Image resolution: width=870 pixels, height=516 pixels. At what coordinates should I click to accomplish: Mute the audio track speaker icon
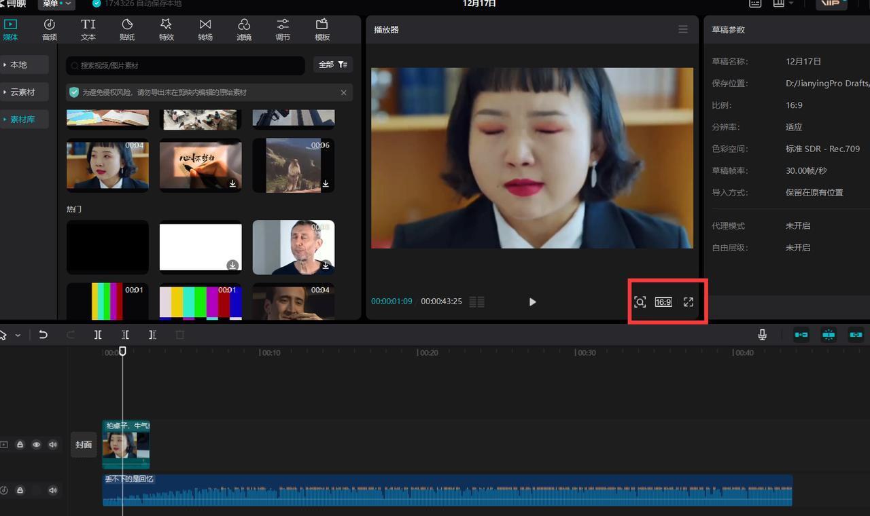53,490
